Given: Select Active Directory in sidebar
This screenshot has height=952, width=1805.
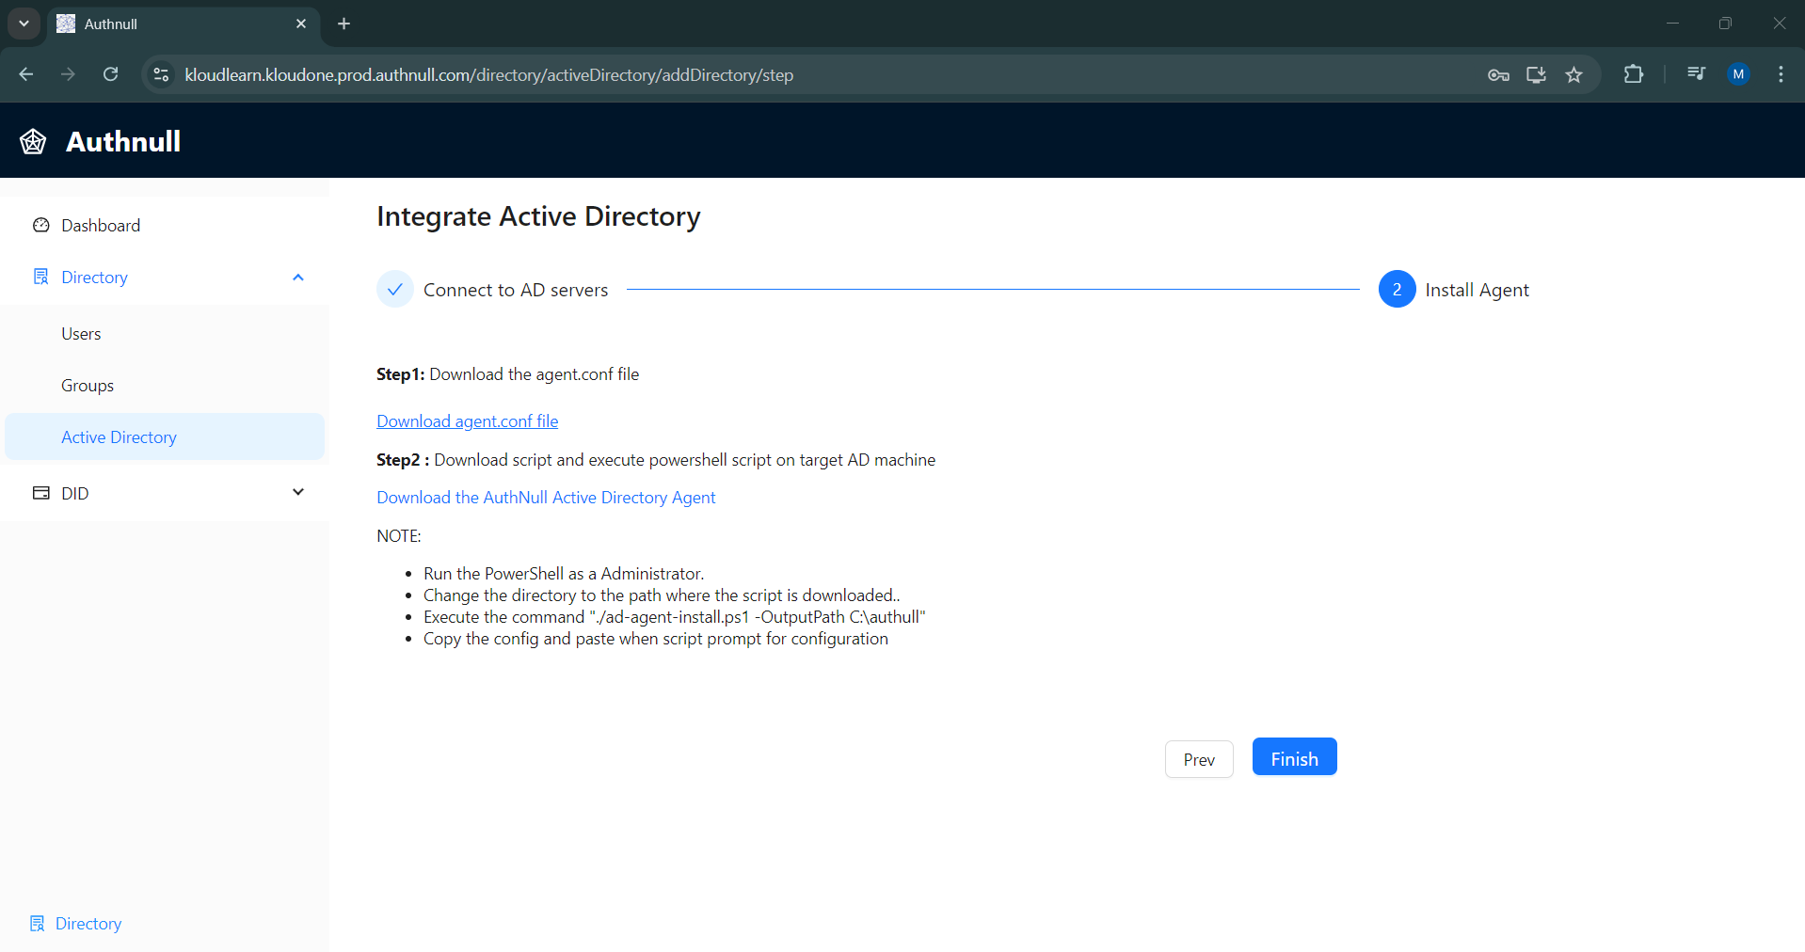Looking at the screenshot, I should [165, 436].
